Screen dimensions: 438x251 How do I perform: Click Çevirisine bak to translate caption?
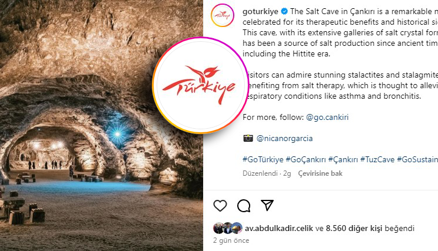tap(320, 173)
